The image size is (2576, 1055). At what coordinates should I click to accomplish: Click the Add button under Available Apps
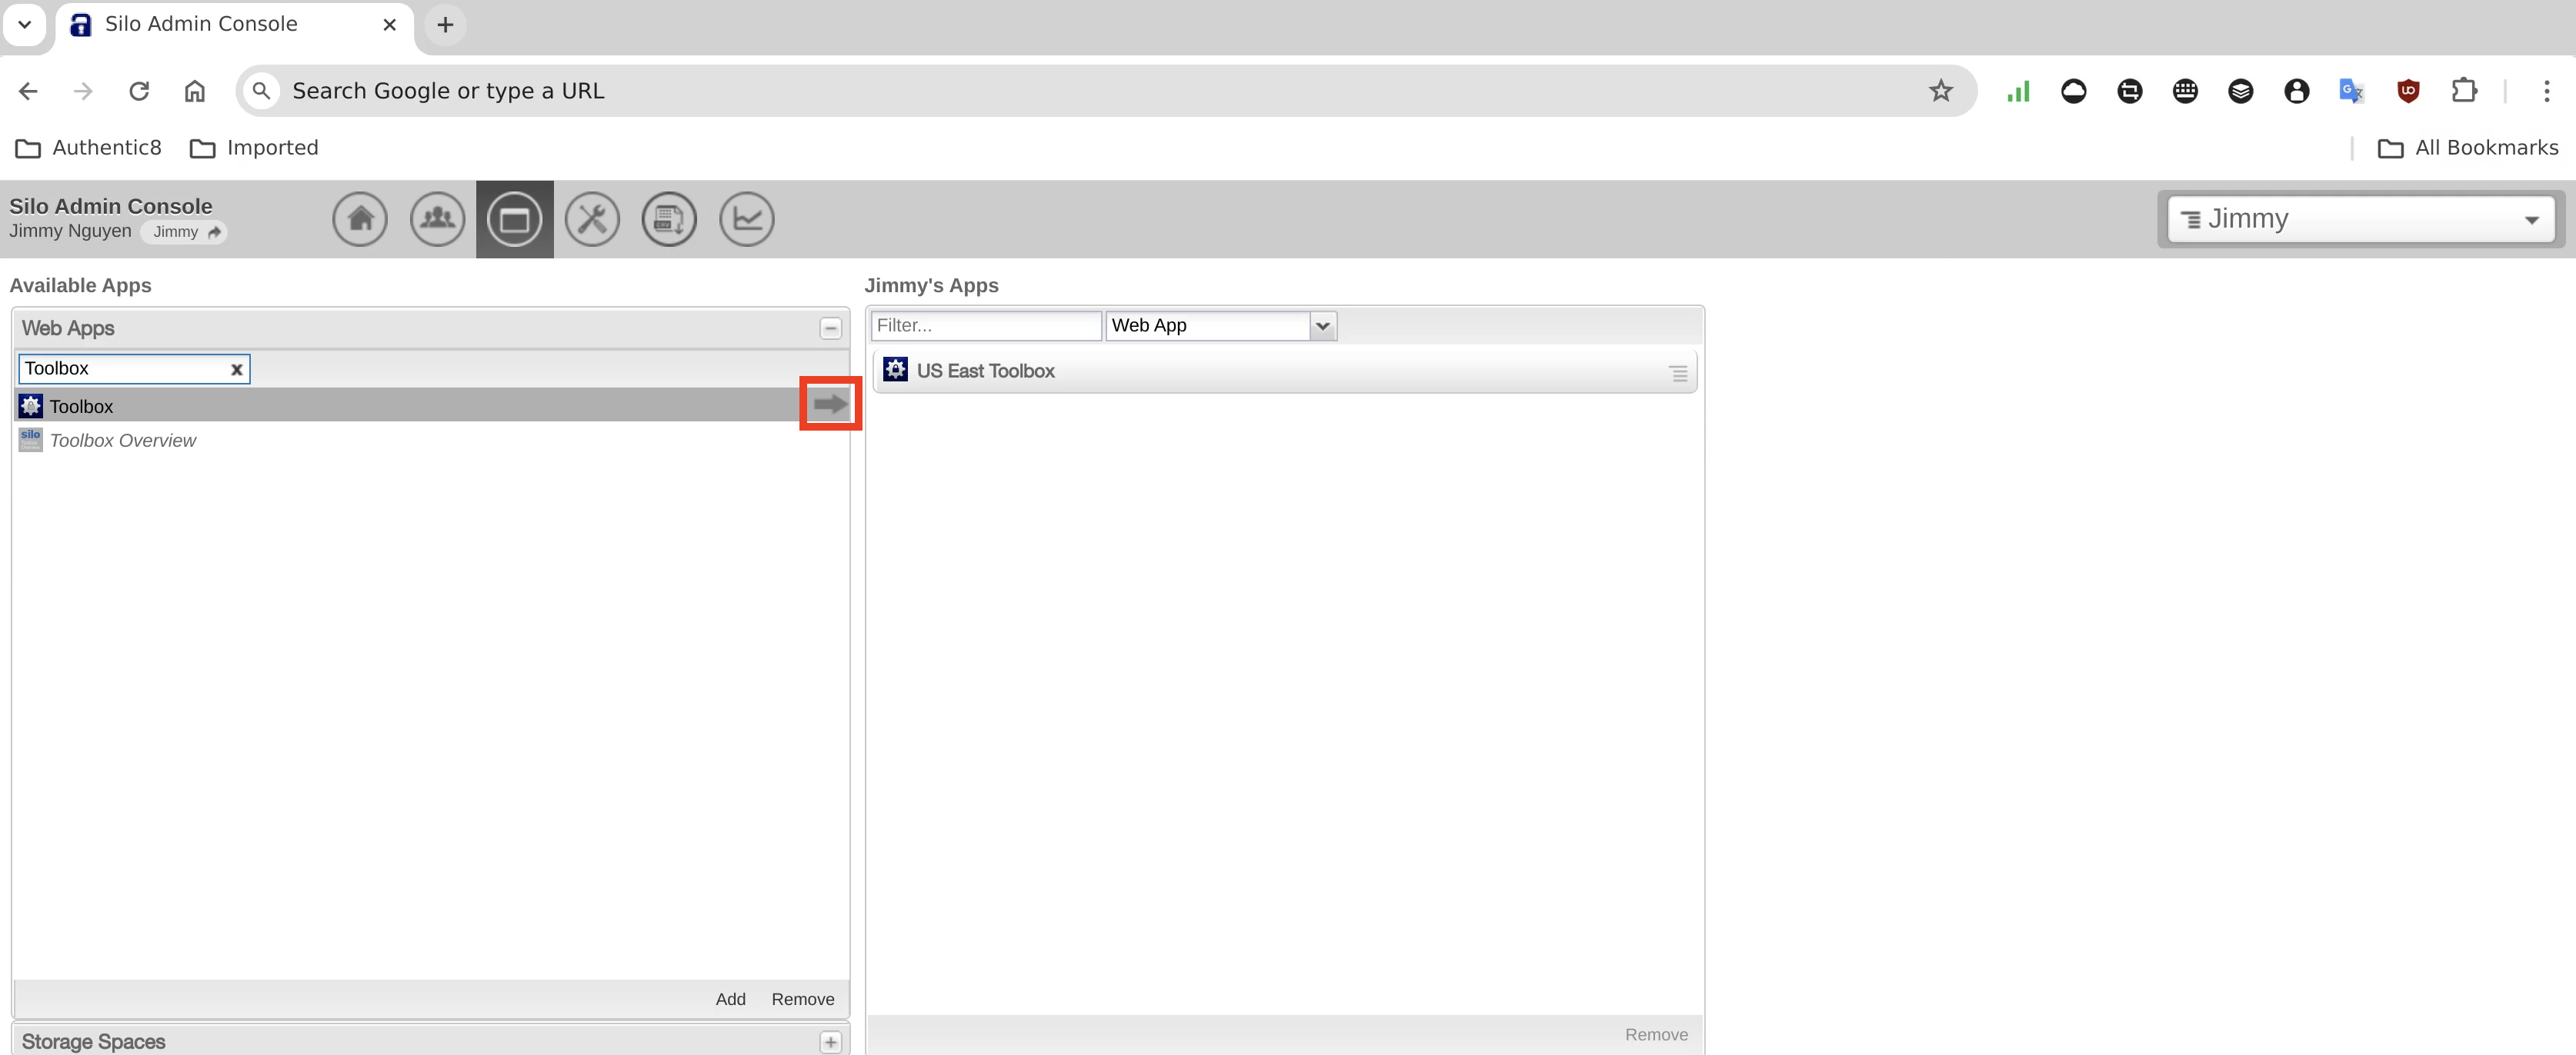point(730,999)
